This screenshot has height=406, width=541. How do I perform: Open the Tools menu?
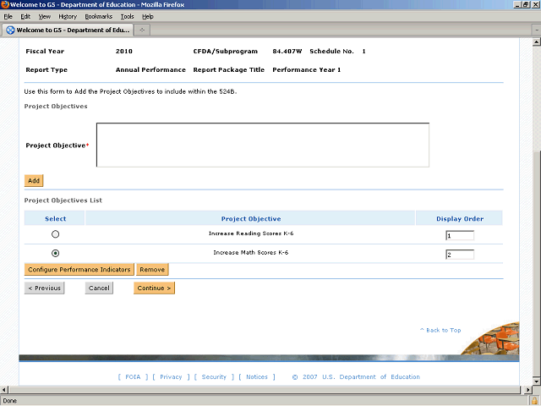tap(127, 17)
